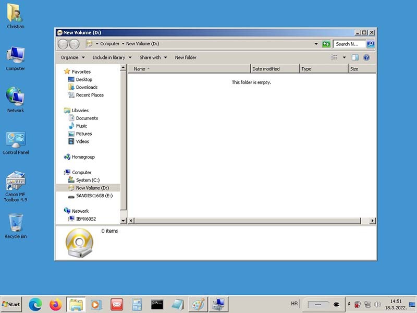This screenshot has width=417, height=313.
Task: Open the SANDISK16GB (E:) drive
Action: [x=94, y=196]
